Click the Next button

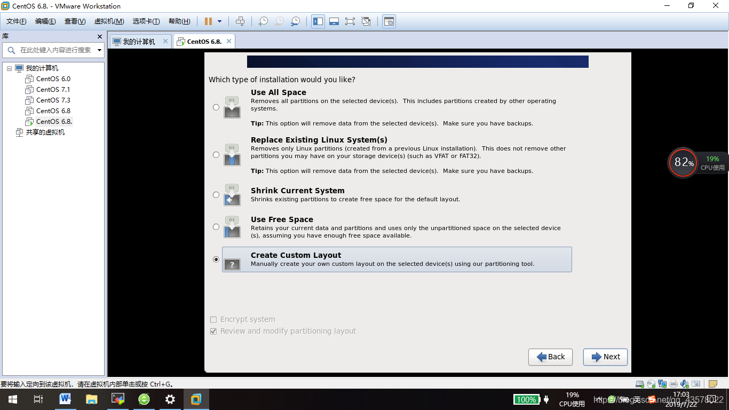(605, 357)
